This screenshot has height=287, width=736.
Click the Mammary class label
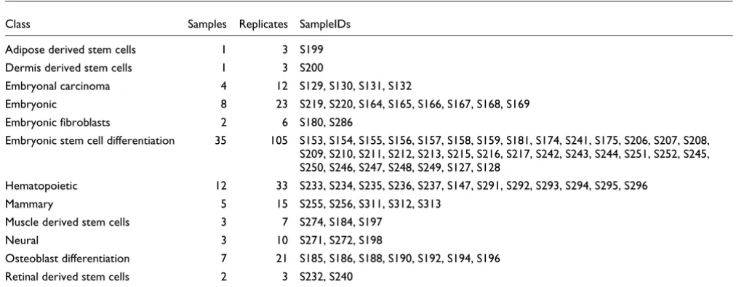[x=29, y=204]
